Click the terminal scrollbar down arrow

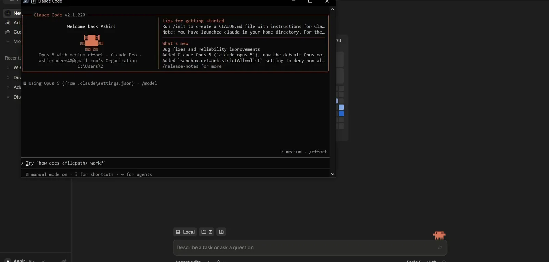[332, 174]
